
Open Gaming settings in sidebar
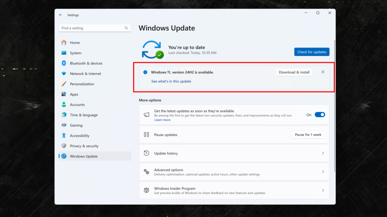(x=95, y=125)
